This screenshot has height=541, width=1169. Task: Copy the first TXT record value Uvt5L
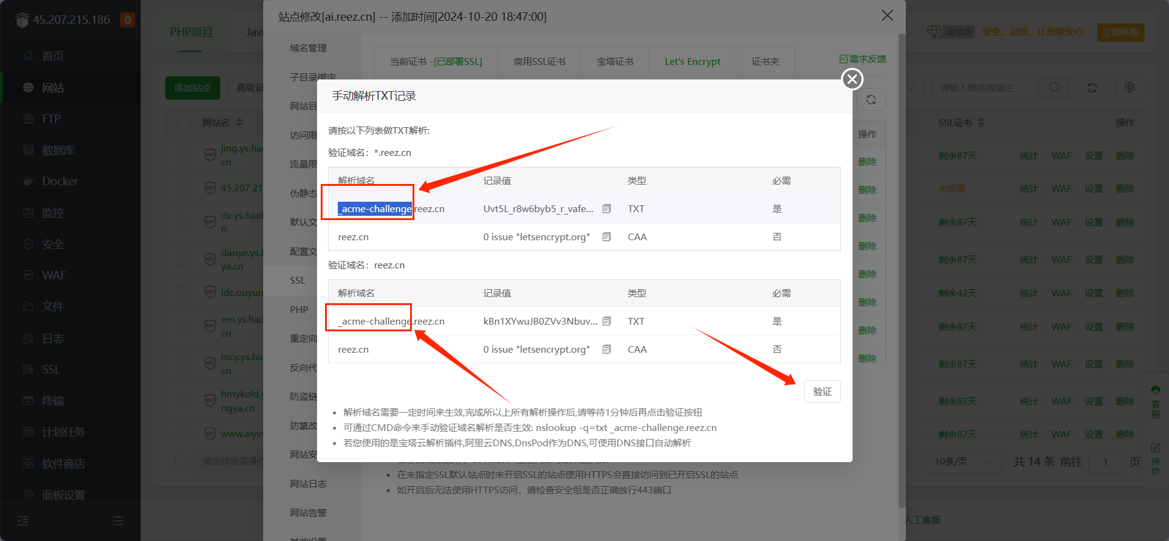tap(607, 209)
